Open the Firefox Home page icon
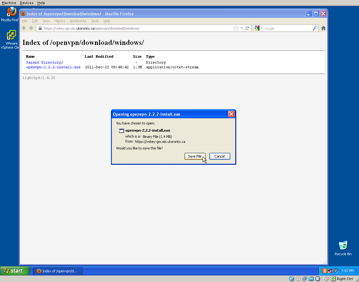Screen dimensions: 359x282 tap(323, 28)
